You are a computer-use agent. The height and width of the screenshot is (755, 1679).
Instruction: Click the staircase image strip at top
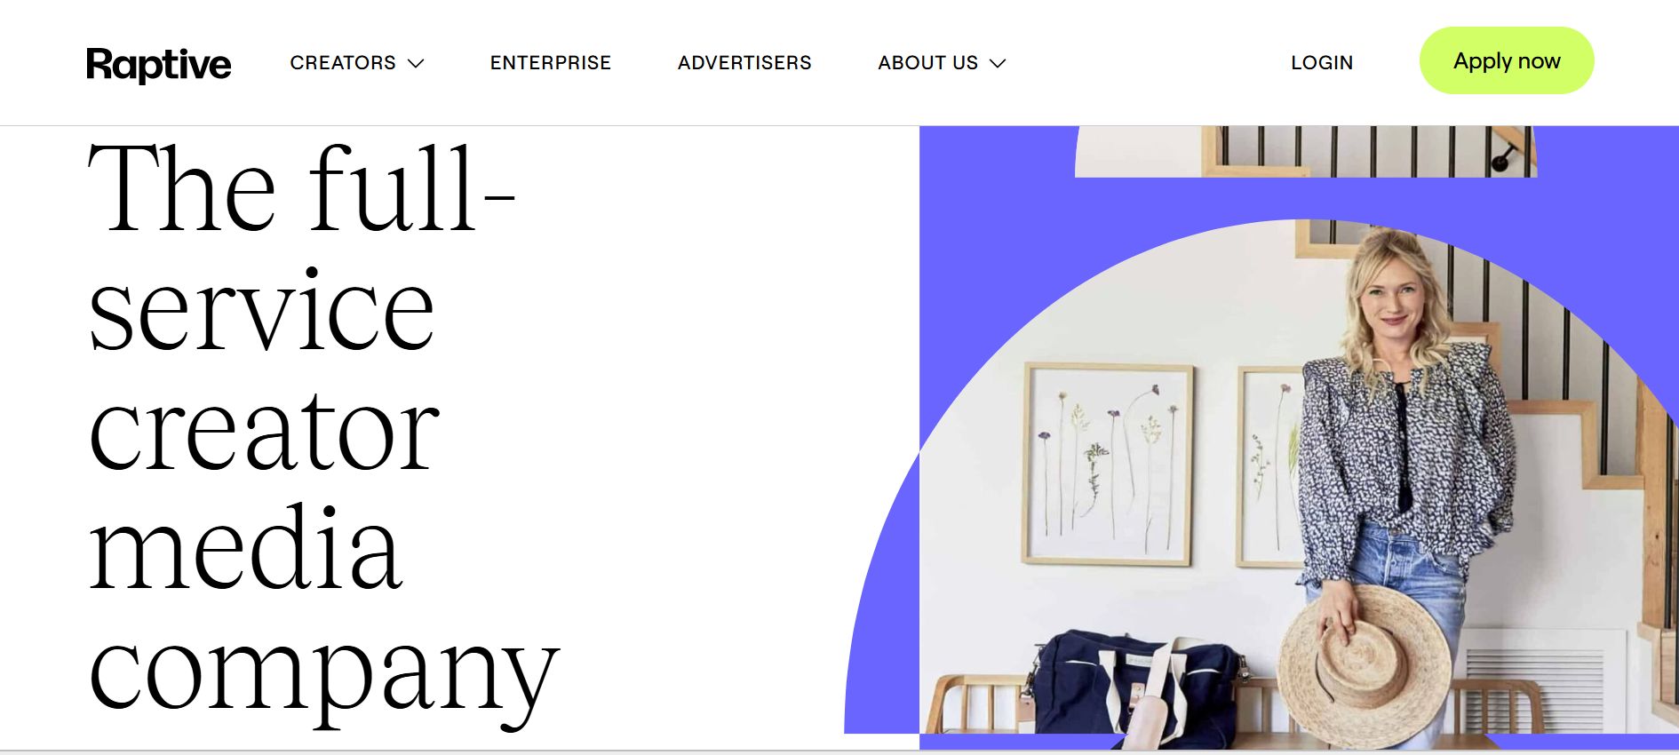[x=1306, y=151]
